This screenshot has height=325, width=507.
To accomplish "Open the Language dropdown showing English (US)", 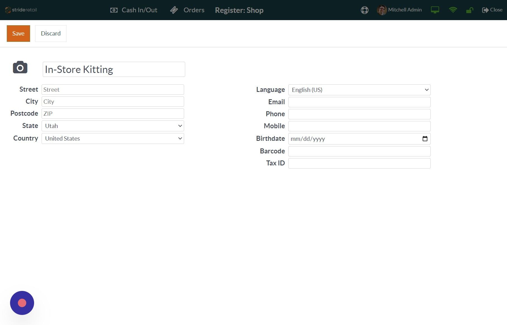I will point(359,90).
